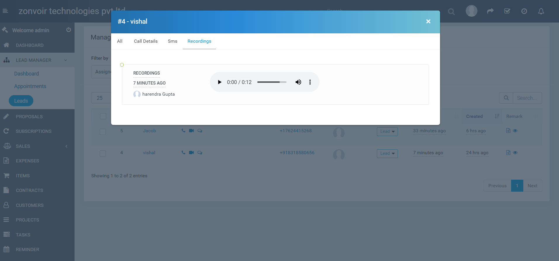This screenshot has height=261, width=559.
Task: Click the top bar search magnifier icon
Action: point(451,12)
